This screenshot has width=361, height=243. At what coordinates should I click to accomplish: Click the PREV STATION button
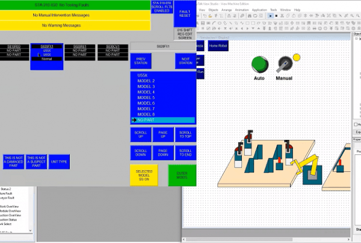point(141,61)
